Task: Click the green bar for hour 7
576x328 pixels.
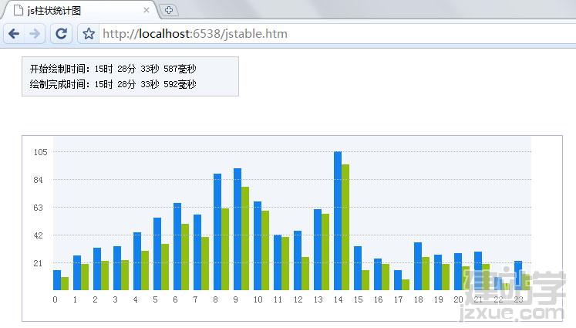Action: 205,264
